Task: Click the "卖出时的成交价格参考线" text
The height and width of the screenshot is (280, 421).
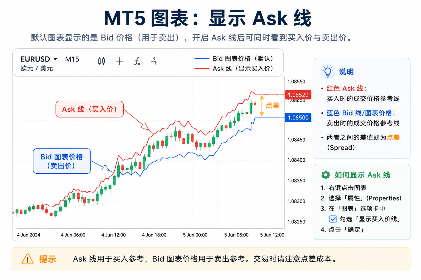Action: (x=363, y=123)
